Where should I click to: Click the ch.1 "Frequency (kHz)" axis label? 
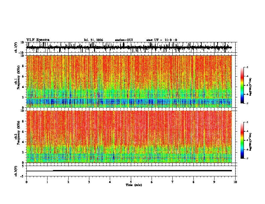[18, 77]
